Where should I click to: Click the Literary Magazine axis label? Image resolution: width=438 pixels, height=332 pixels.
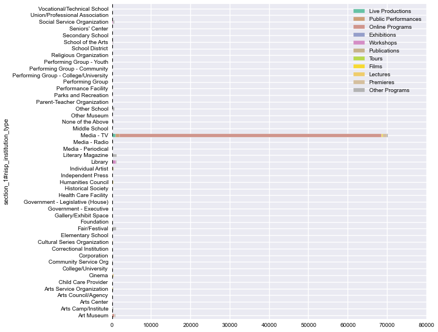tap(85, 155)
